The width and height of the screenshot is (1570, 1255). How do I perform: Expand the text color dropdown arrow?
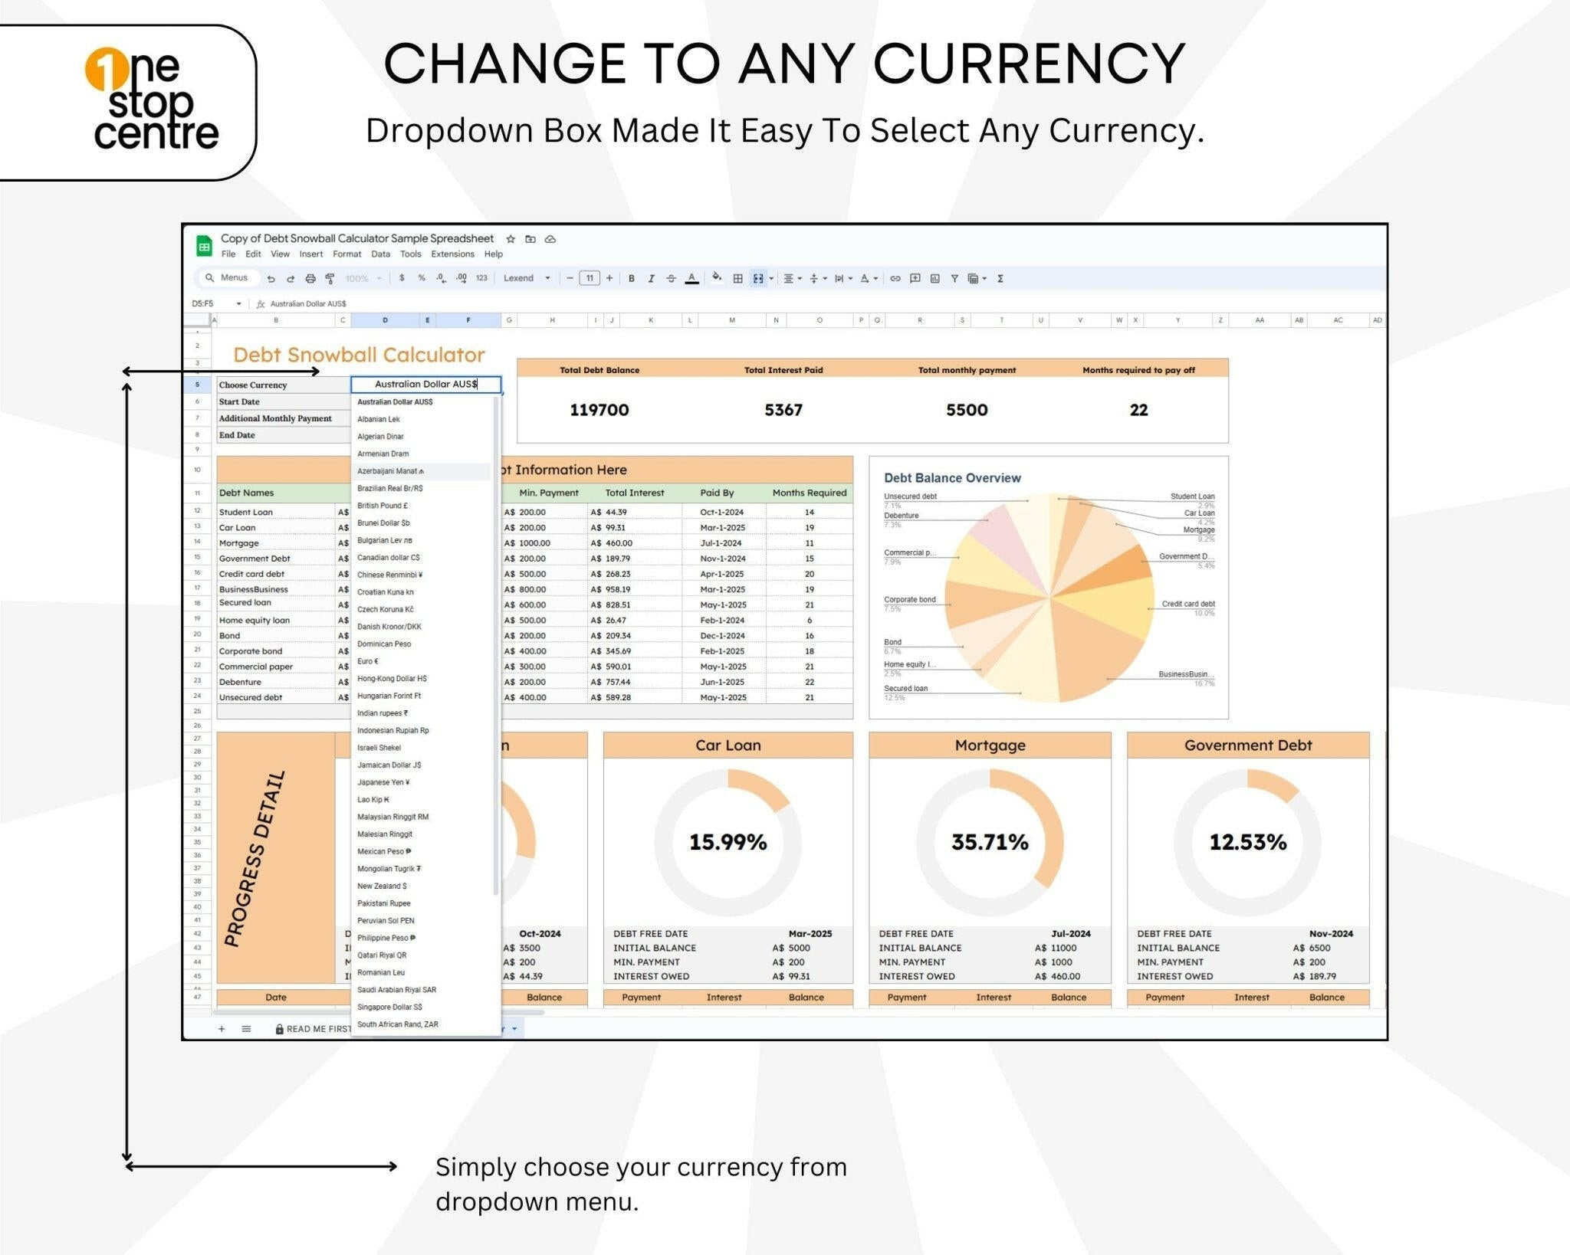pos(876,278)
